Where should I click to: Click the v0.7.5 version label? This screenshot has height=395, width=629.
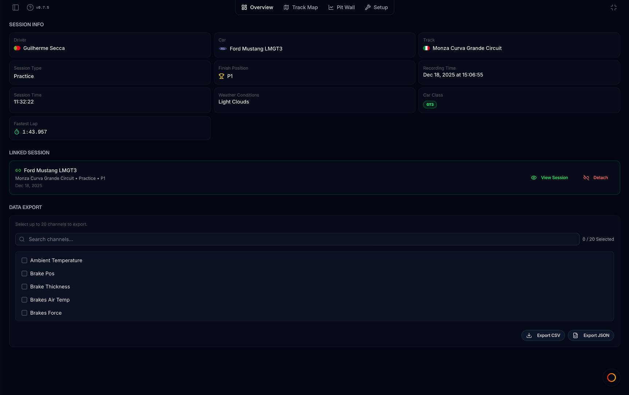[x=43, y=7]
